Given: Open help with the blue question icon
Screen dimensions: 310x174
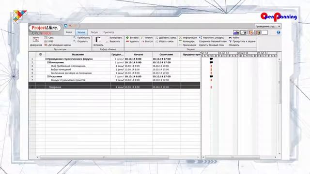Looking at the screenshot, I should tap(279, 32).
